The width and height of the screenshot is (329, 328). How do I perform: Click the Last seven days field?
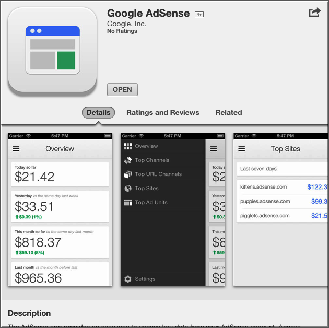283,169
